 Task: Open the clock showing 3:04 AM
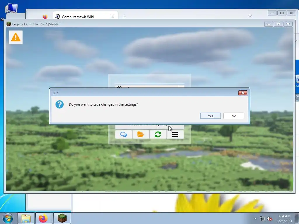tap(284, 218)
